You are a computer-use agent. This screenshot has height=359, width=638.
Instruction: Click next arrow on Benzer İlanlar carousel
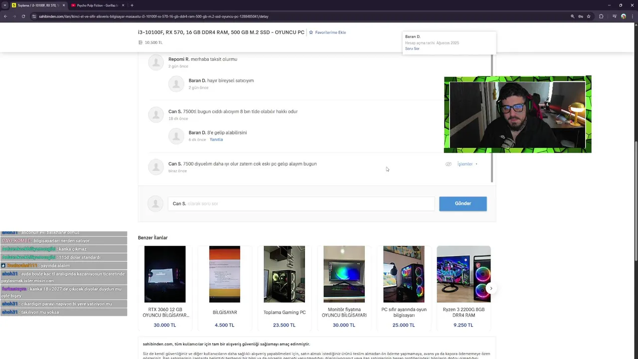click(491, 288)
